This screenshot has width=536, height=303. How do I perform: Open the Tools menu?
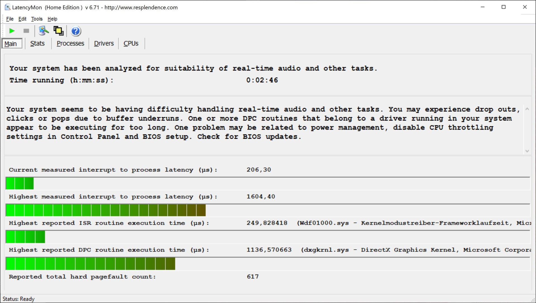pyautogui.click(x=37, y=19)
